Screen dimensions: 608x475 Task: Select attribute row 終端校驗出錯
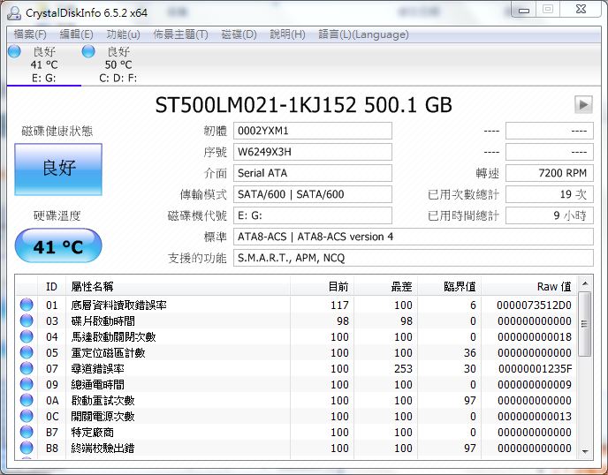click(x=296, y=448)
